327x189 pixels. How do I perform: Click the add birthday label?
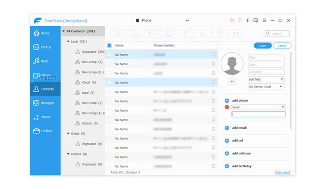(242, 166)
